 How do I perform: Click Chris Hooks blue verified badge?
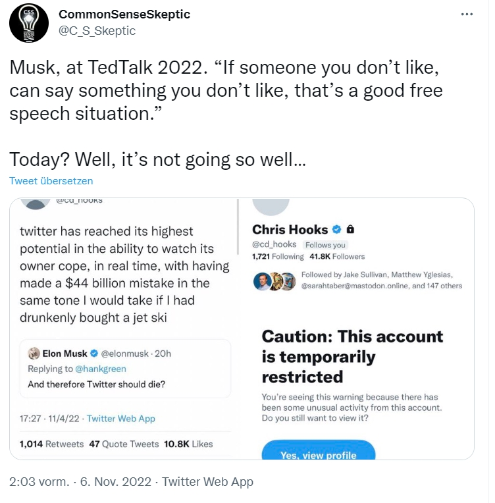pos(336,230)
